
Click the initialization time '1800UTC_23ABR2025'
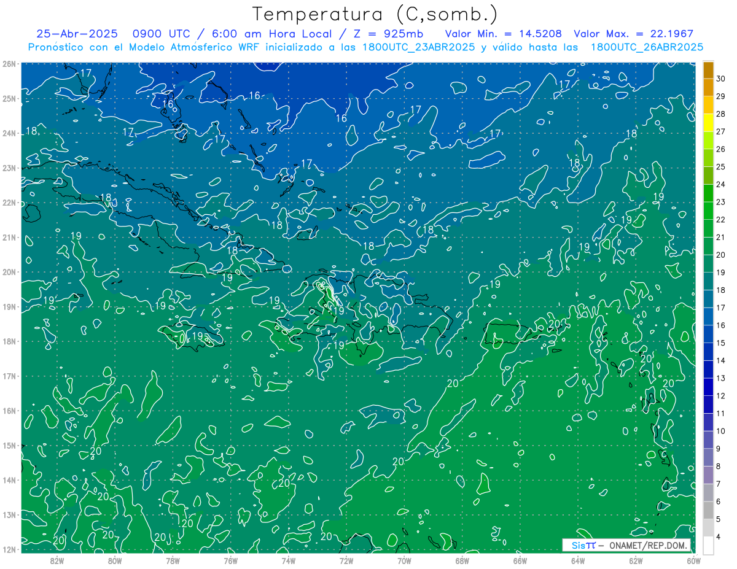click(419, 47)
